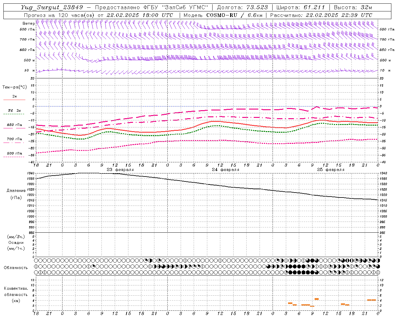This screenshot has width=396, height=316.
Task: Select the right-axis 1015 pressure value
Action: point(383,201)
